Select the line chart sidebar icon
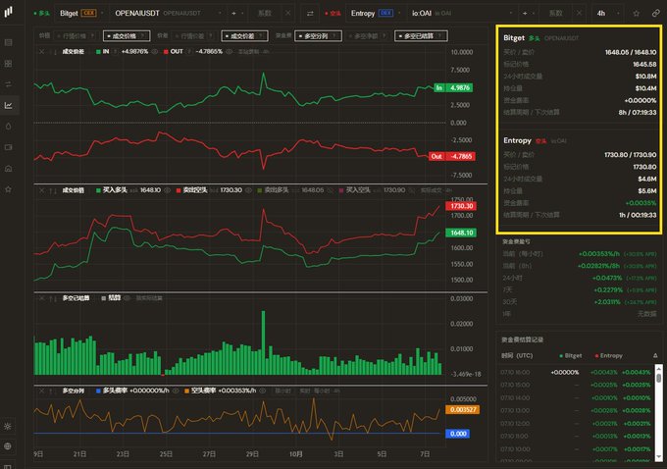The height and width of the screenshot is (469, 667). tap(8, 105)
